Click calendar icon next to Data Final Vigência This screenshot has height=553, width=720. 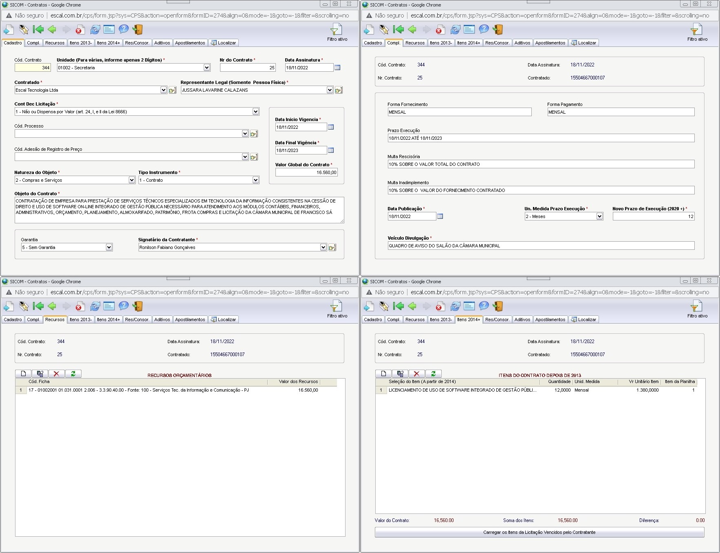coord(331,150)
